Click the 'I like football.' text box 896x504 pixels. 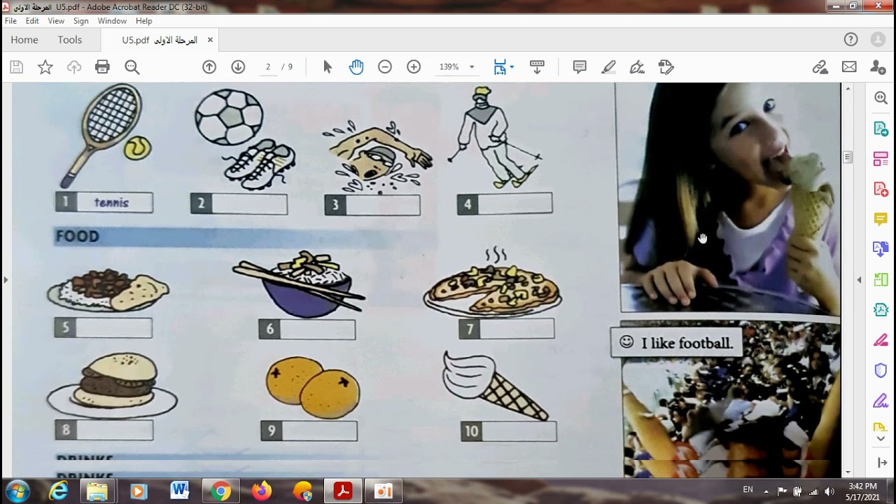[677, 343]
